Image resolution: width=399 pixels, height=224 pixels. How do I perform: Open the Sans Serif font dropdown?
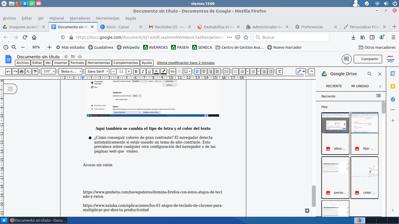pyautogui.click(x=98, y=71)
